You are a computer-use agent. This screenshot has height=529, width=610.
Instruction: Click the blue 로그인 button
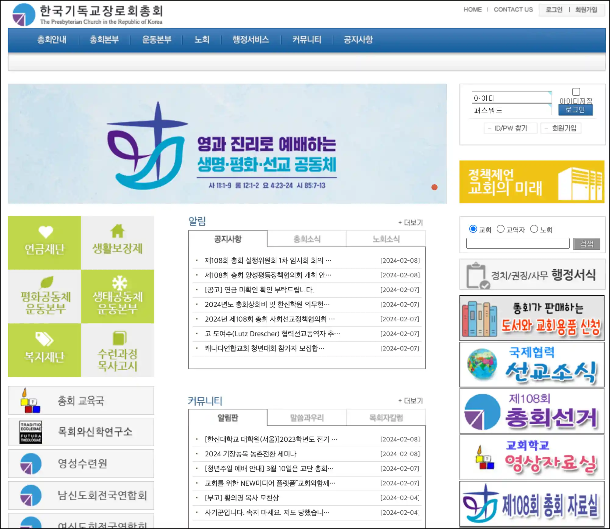[575, 110]
